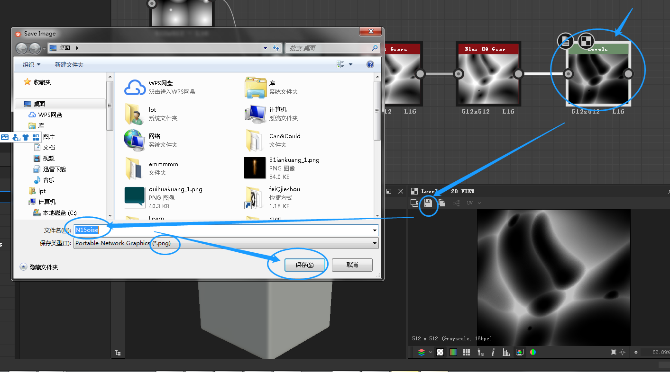Click the dialog back navigation arrow
This screenshot has height=372, width=670.
(21, 48)
